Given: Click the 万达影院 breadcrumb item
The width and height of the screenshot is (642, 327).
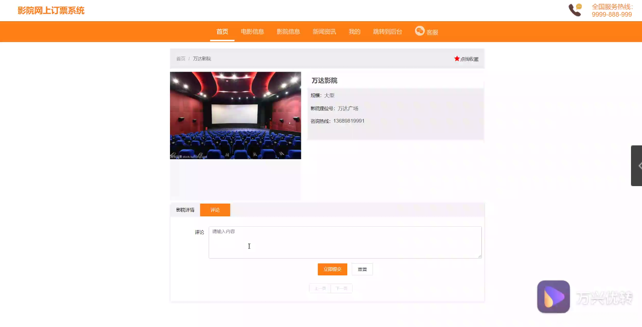Looking at the screenshot, I should click(202, 59).
